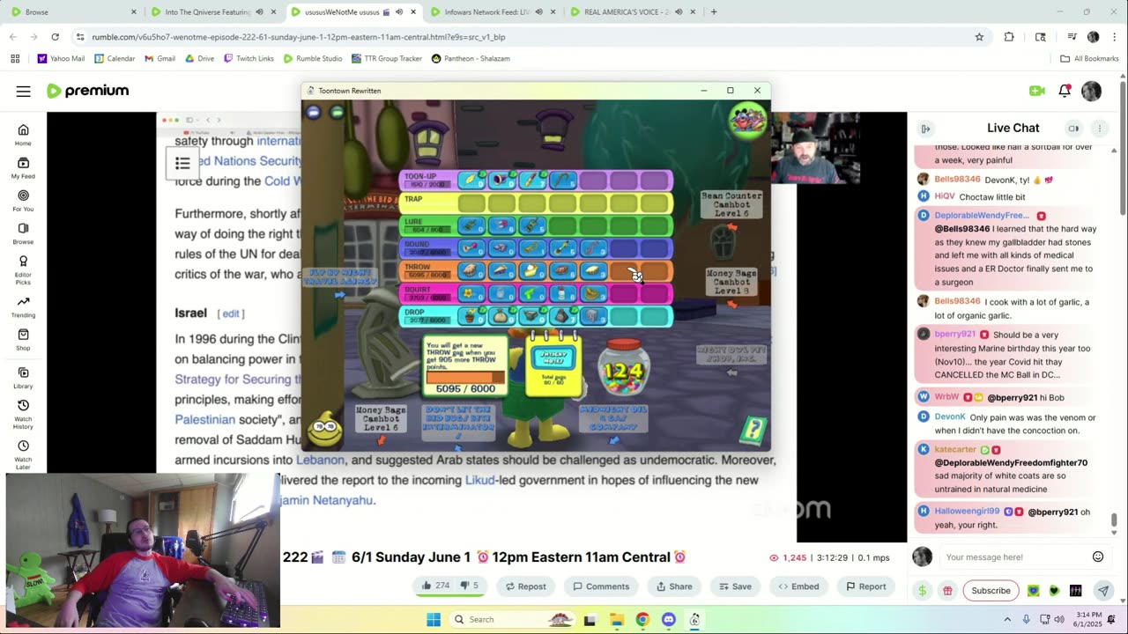Viewport: 1128px width, 634px height.
Task: Collapse the Live Chat panel
Action: click(925, 129)
